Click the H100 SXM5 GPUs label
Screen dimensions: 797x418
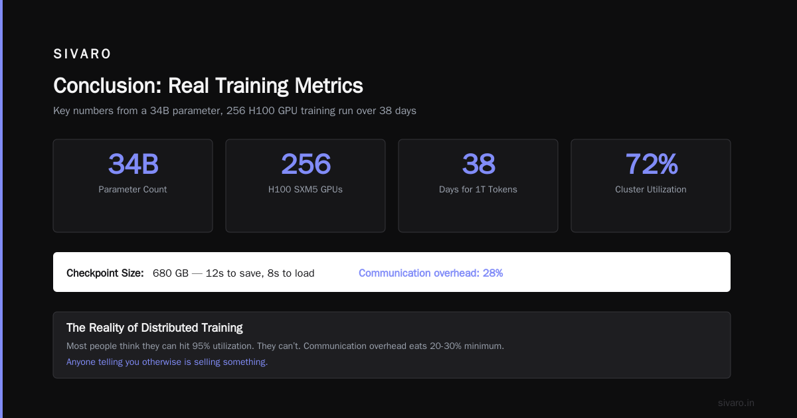[x=306, y=190]
